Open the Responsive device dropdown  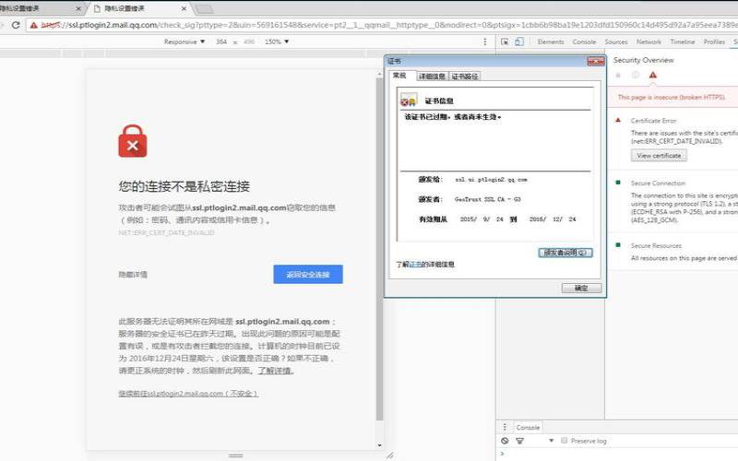pos(184,41)
